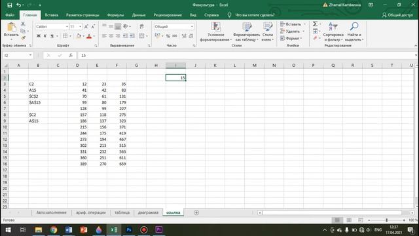Screen dimensions: 419x236
Task: Open Google Chrome from taskbar
Action: 54,229
